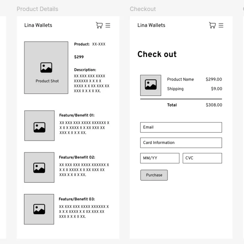Select the Feature/Benefit 02 image placeholder
This screenshot has width=244, height=244.
(x=39, y=167)
